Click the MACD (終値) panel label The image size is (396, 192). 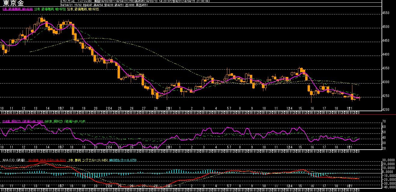click(13, 160)
